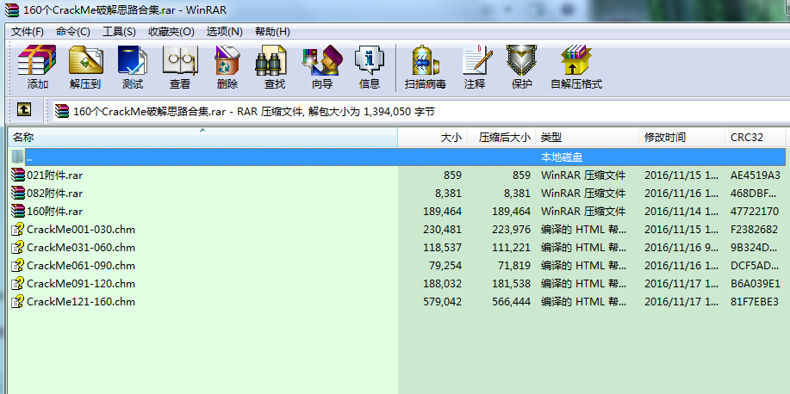This screenshot has height=394, width=790.
Task: Sort by the CRC32 column header
Action: click(756, 138)
